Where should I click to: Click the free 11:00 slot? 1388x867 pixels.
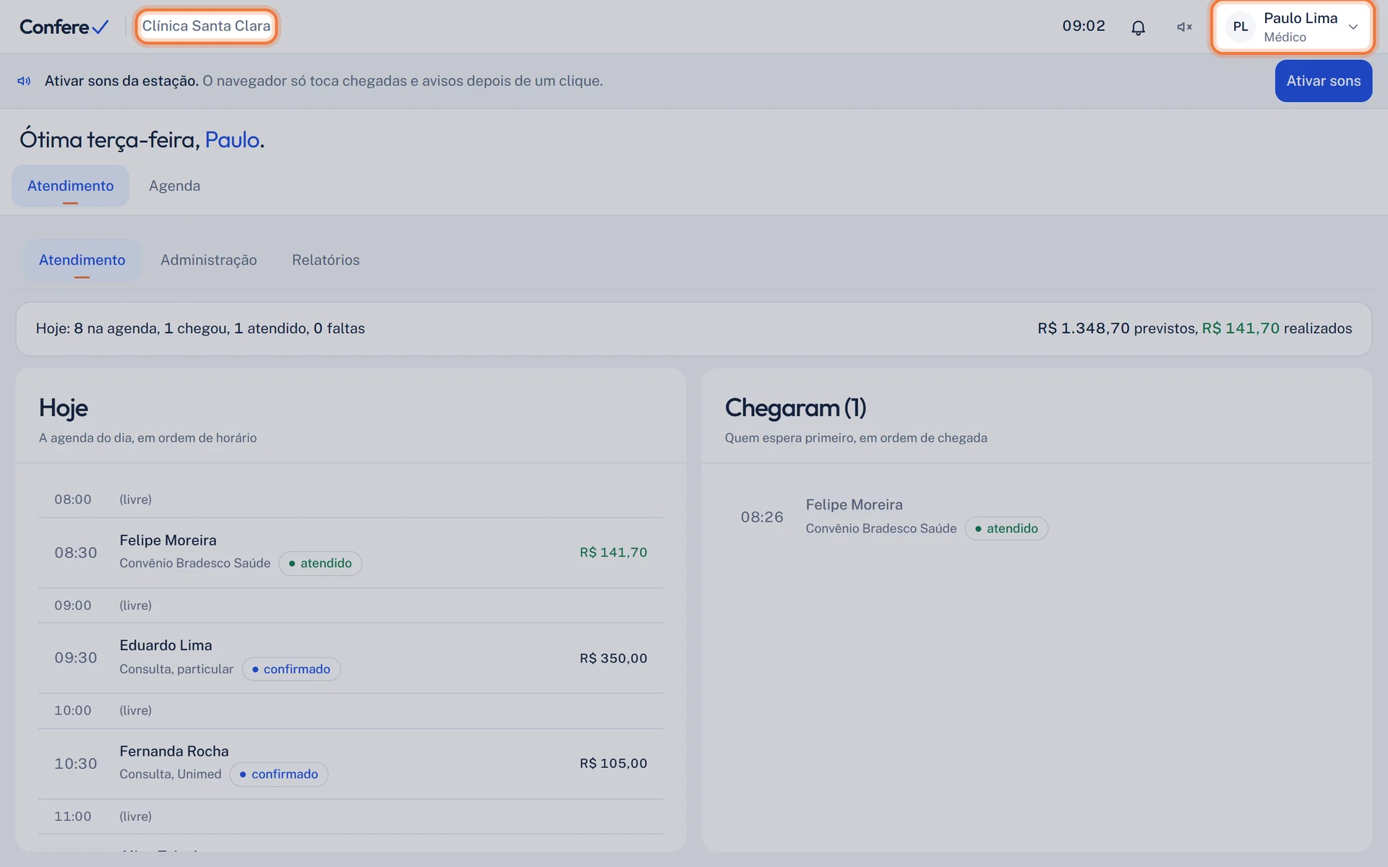(x=351, y=816)
